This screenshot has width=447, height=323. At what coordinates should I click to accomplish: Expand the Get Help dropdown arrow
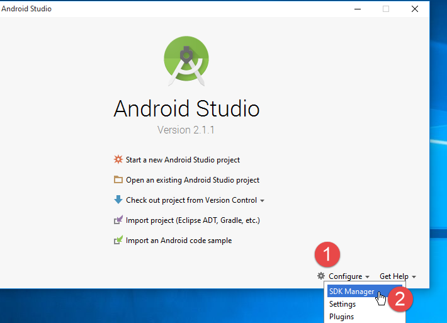pos(414,277)
